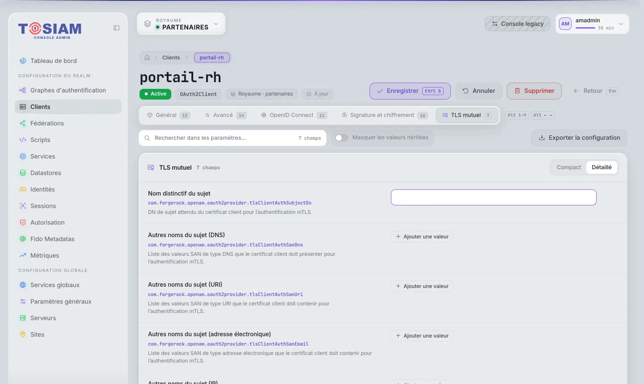Open Services globaux

[x=68, y=285]
